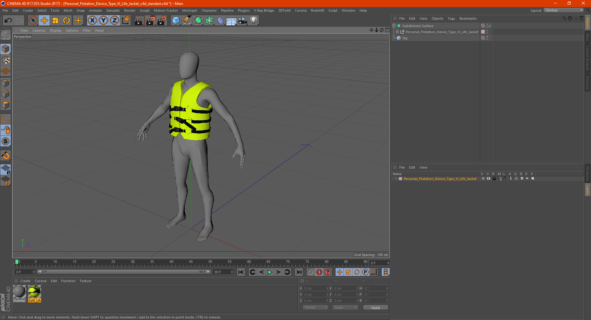Toggle Subdivision Surface green enable checkmark

click(x=490, y=26)
